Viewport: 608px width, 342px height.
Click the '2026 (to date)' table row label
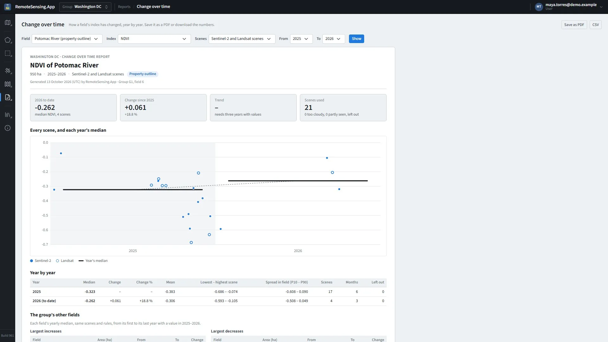[44, 301]
